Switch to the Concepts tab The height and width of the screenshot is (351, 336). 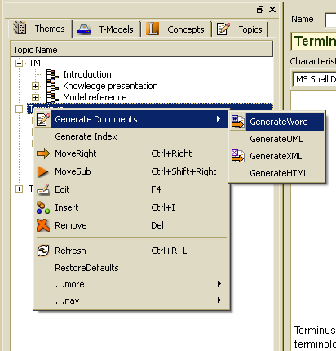point(175,29)
